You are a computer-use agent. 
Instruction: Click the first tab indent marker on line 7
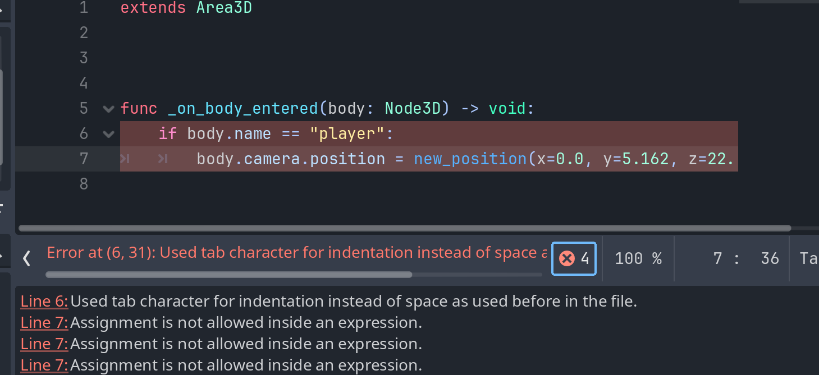[125, 159]
